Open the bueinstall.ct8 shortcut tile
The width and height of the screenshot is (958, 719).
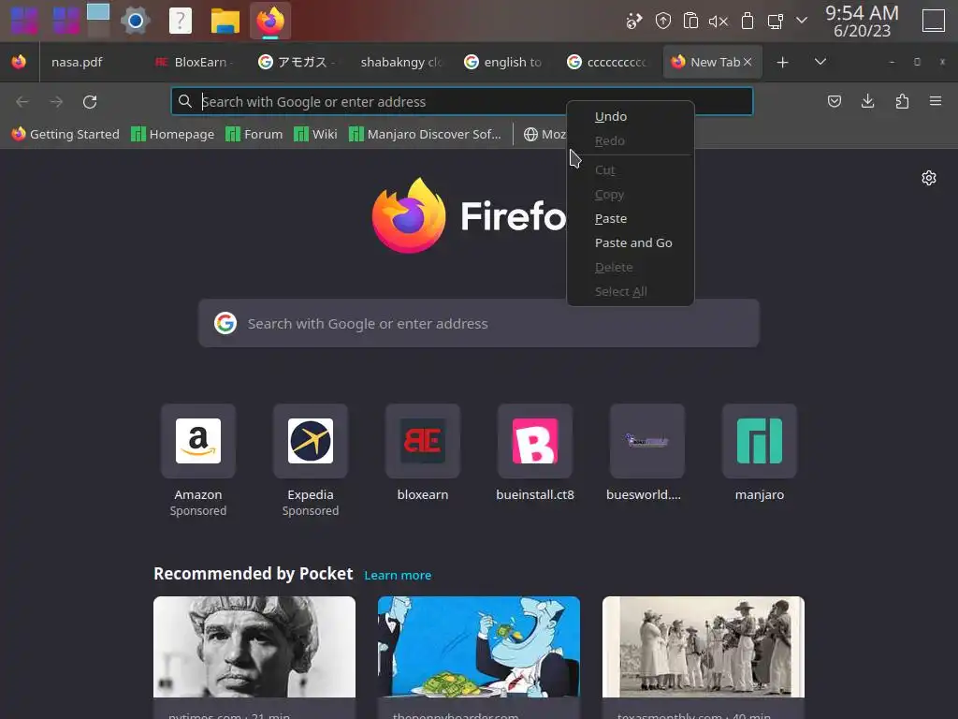click(535, 441)
